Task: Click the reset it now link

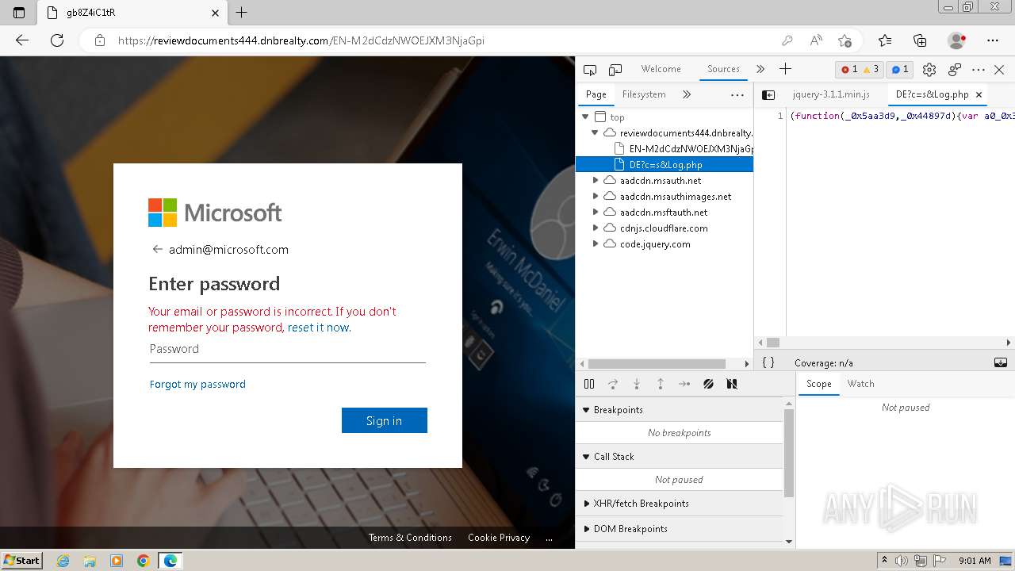Action: [318, 328]
